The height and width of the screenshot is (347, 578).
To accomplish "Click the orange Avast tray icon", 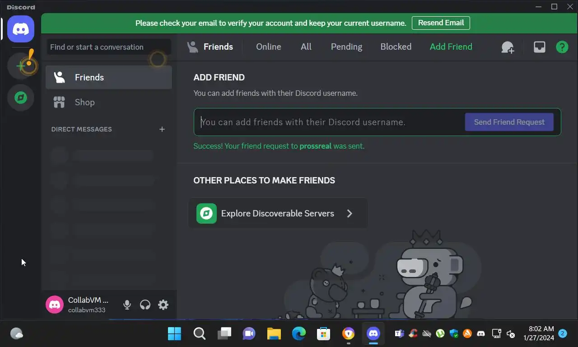I will 467,334.
